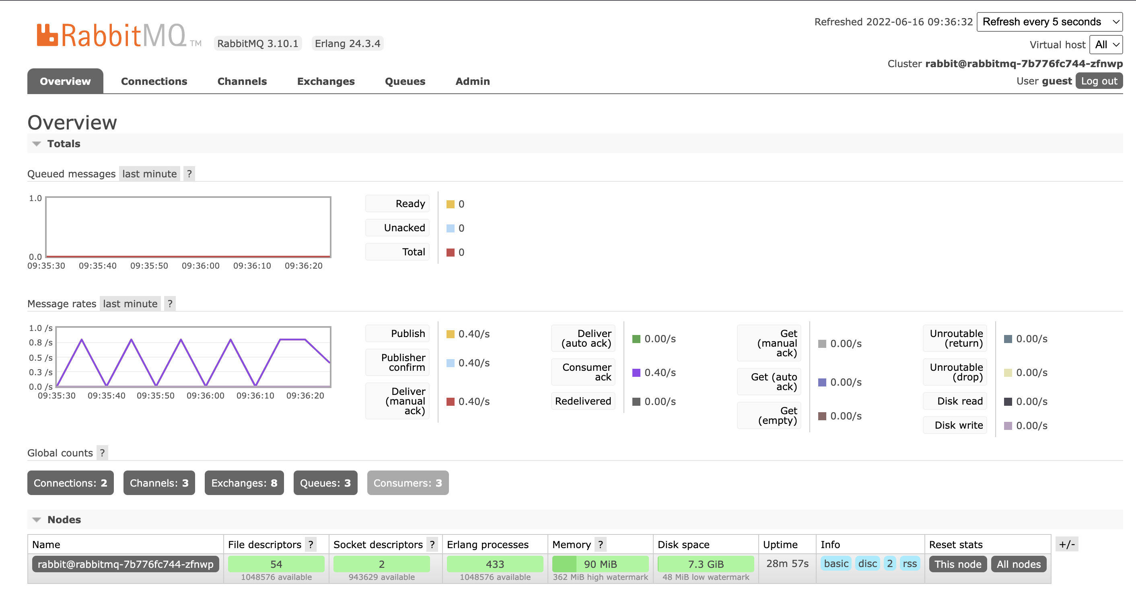Change Queued messages last minute range

click(x=150, y=174)
